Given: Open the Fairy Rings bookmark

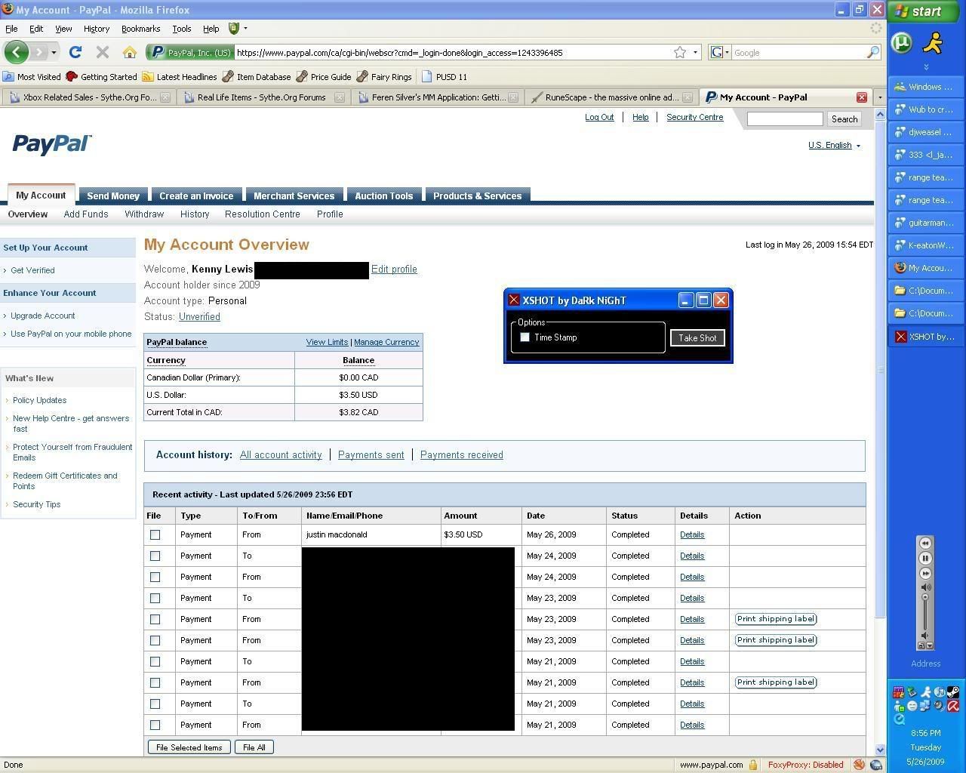Looking at the screenshot, I should 384,76.
